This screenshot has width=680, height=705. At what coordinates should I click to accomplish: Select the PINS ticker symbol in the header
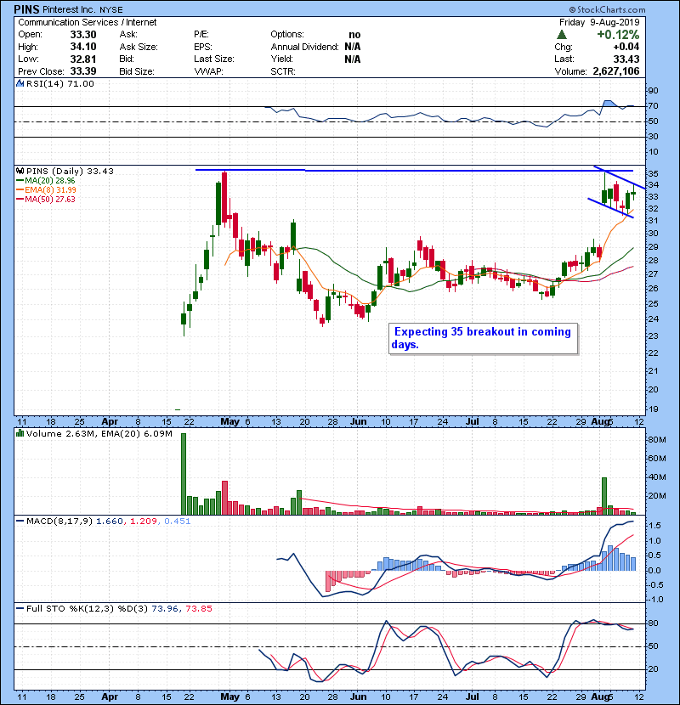point(26,9)
